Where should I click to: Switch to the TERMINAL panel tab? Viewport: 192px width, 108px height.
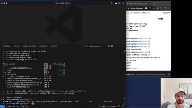(x=7, y=46)
